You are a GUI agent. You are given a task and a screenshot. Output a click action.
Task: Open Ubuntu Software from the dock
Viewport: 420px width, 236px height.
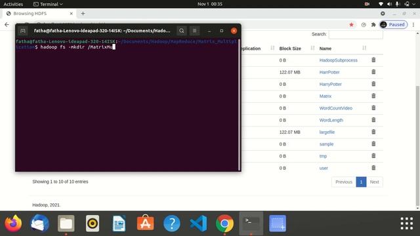pyautogui.click(x=146, y=224)
